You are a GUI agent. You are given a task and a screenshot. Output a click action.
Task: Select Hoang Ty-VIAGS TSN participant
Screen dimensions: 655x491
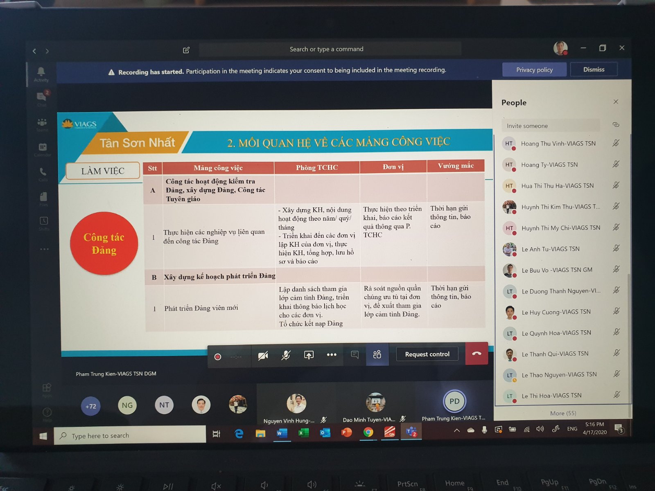click(x=562, y=164)
